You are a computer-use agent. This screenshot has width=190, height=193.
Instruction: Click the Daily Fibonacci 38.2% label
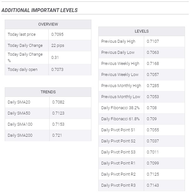[120, 108]
